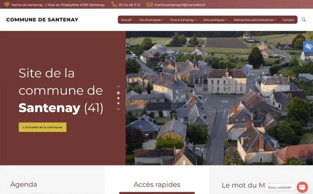
Task: Select the third slider dot
Action: [x=118, y=104]
